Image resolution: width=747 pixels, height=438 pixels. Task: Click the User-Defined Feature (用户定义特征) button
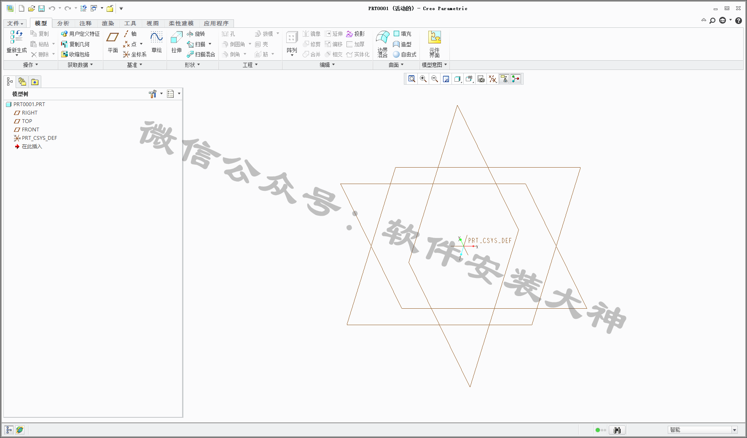(x=81, y=34)
